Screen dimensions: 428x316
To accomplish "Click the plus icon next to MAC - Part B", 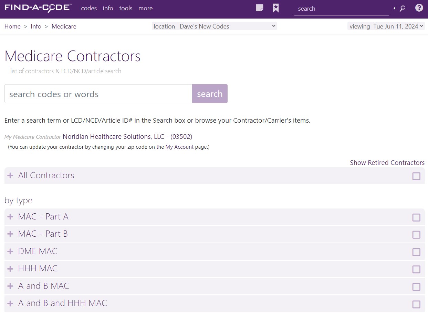I will point(10,234).
